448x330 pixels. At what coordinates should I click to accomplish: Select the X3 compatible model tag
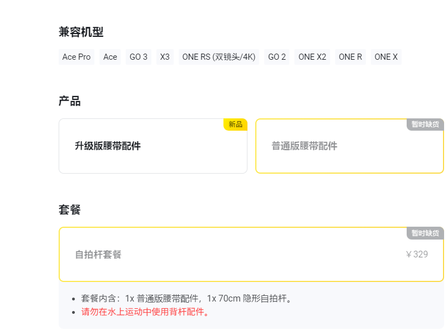(x=165, y=57)
